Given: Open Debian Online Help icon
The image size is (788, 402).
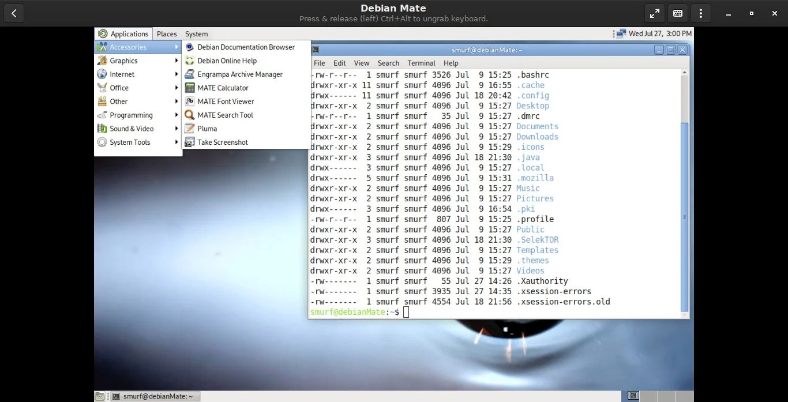Looking at the screenshot, I should coord(189,61).
